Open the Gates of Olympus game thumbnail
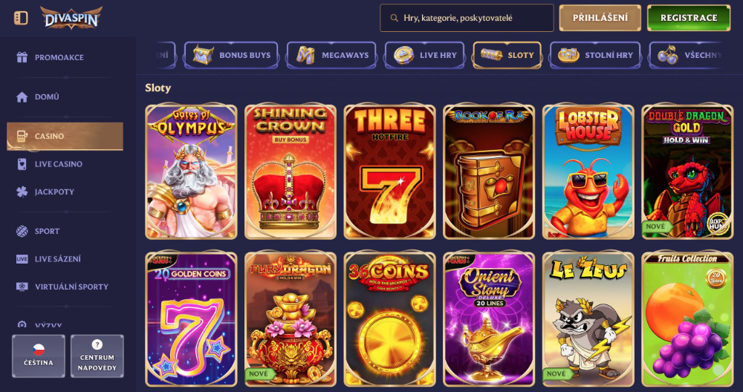Viewport: 743px width, 392px height. [191, 171]
